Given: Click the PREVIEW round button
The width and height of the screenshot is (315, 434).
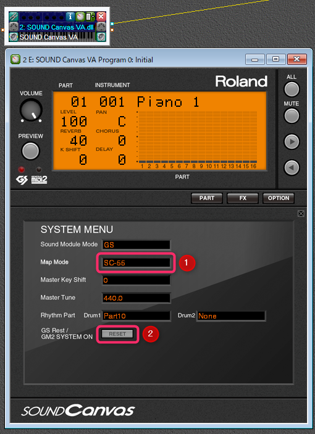Looking at the screenshot, I should [30, 151].
